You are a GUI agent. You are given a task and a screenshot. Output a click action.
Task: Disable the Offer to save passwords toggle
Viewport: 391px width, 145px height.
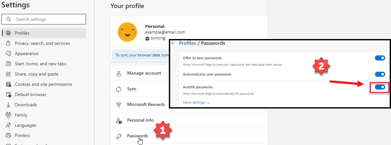[380, 58]
